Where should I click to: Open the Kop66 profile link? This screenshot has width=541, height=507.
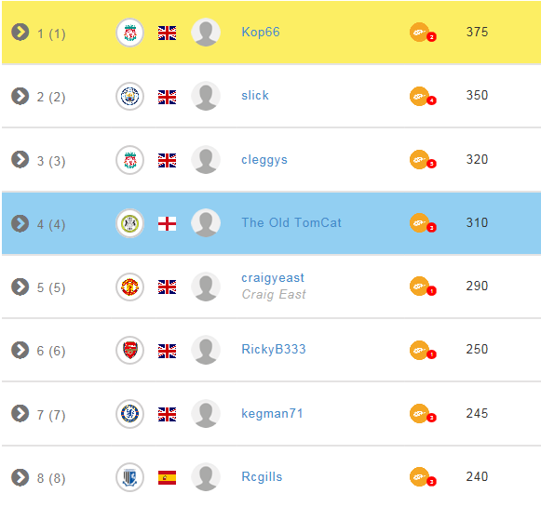(x=261, y=32)
